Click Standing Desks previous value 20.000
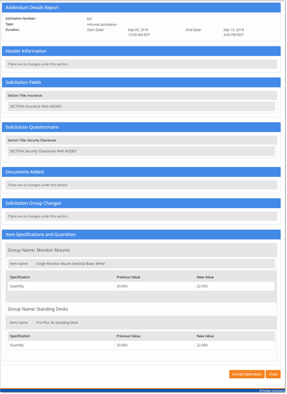The width and height of the screenshot is (287, 394). tap(122, 345)
